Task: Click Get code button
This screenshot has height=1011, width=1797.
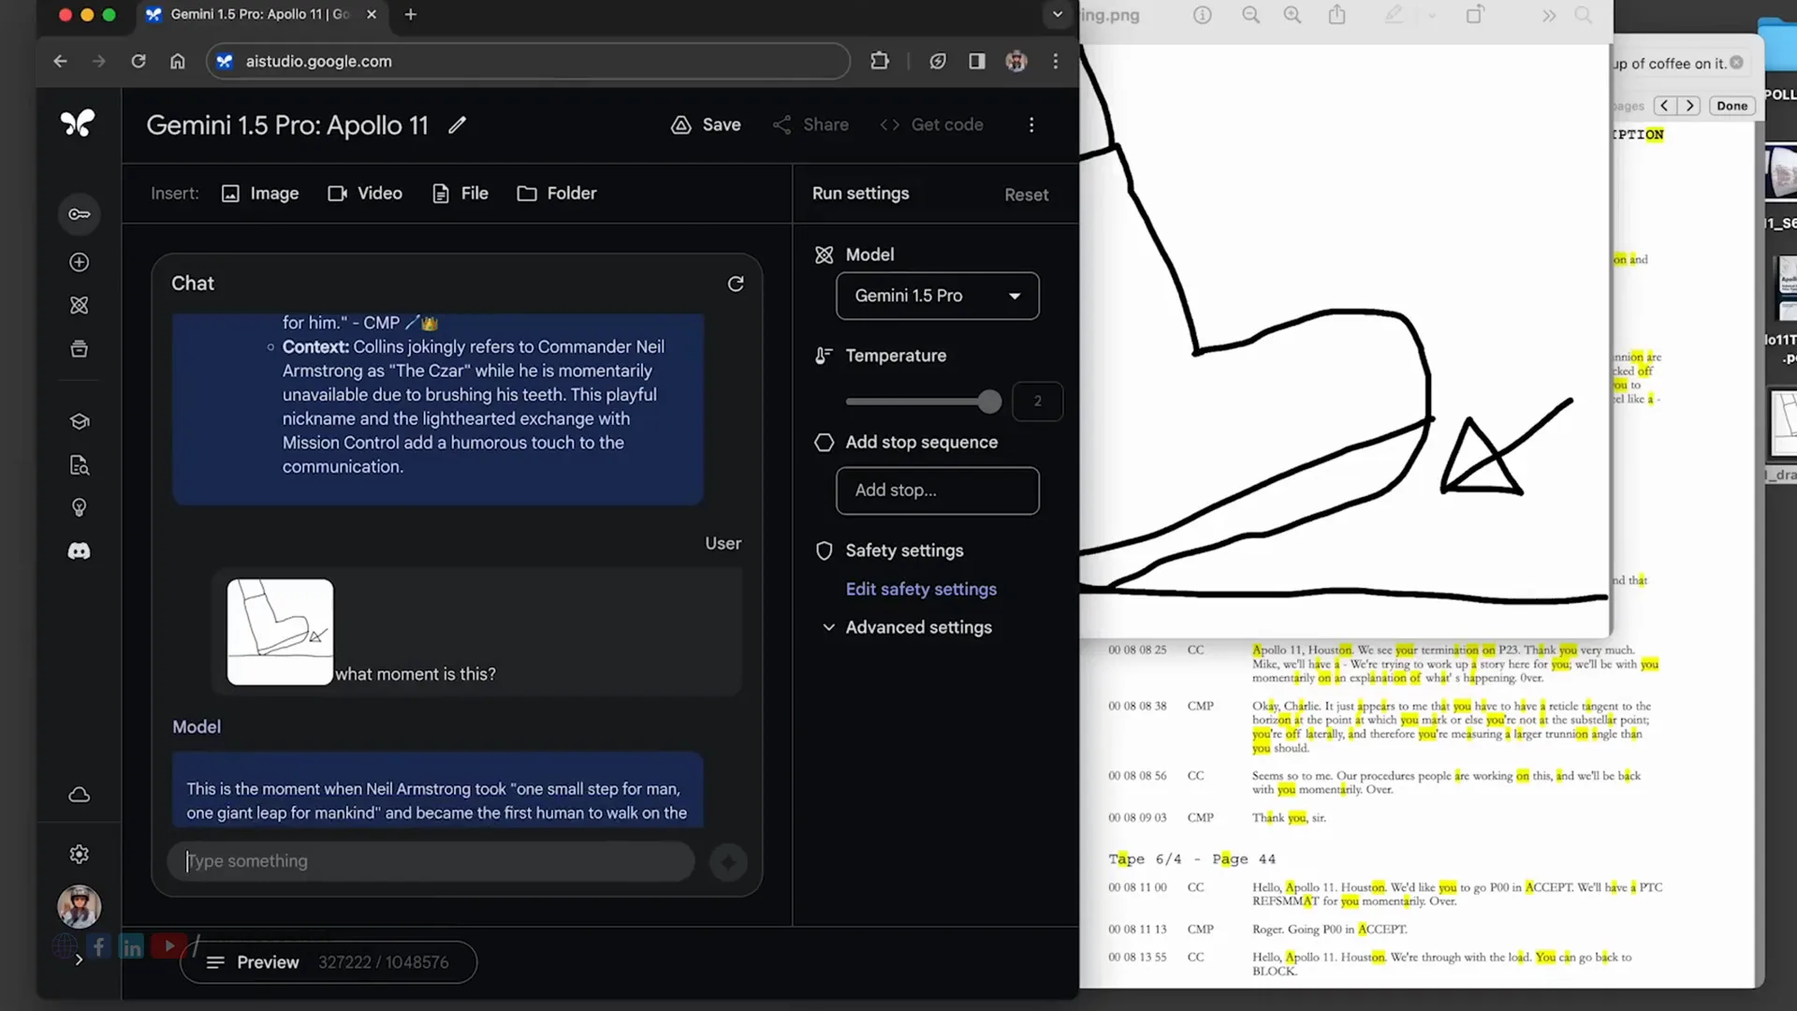Action: click(931, 125)
